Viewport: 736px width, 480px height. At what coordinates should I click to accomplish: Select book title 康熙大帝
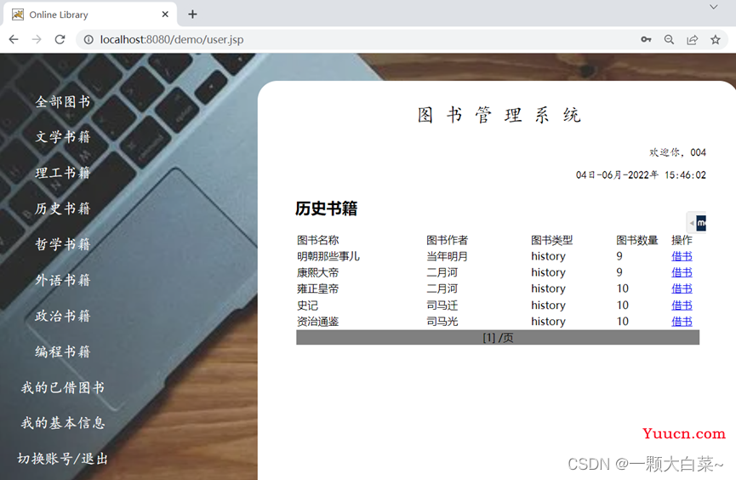coord(317,272)
